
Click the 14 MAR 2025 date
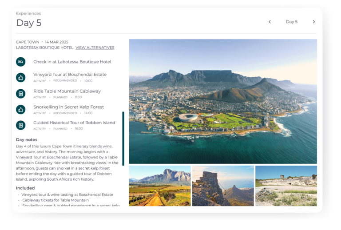point(56,42)
